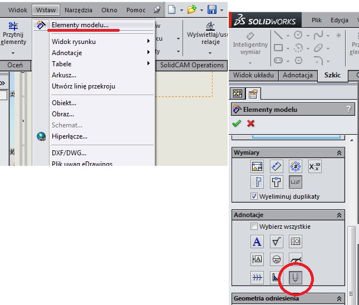
Task: Open the FeatureManager design tree tab
Action: point(238,94)
